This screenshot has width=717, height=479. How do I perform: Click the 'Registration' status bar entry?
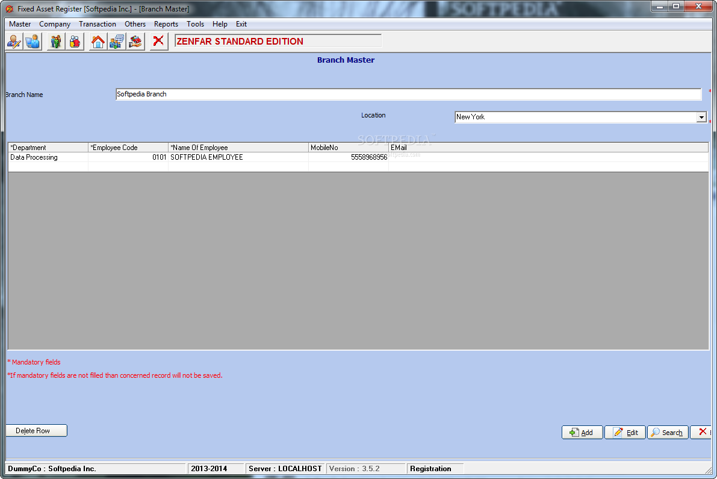[435, 469]
